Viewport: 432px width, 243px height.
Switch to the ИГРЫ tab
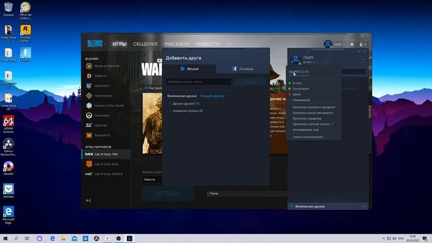click(x=119, y=44)
